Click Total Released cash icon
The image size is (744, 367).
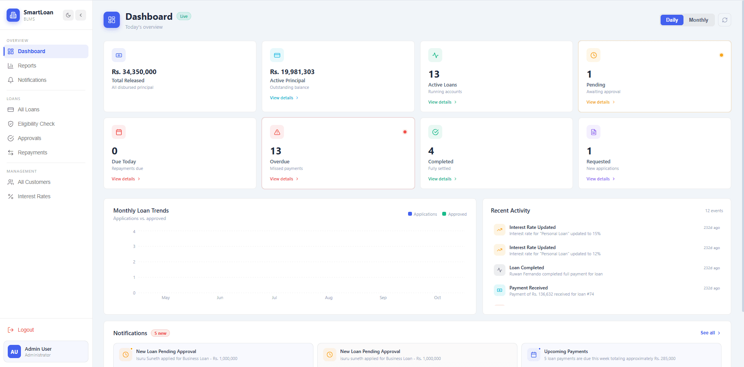click(119, 55)
